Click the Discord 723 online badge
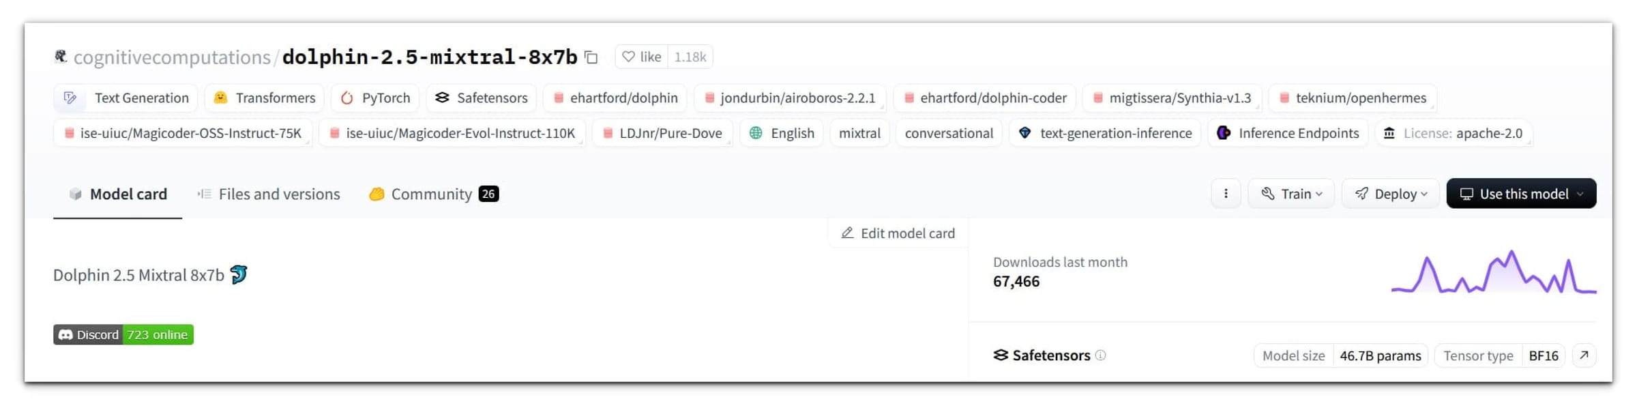 (x=123, y=335)
